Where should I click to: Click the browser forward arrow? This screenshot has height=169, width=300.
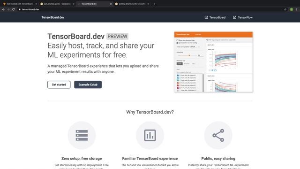pos(8,9)
